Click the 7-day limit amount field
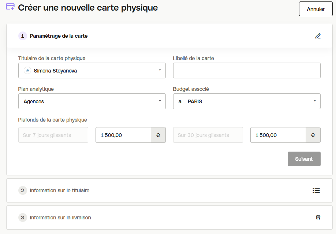This screenshot has height=234, width=336. [x=123, y=135]
